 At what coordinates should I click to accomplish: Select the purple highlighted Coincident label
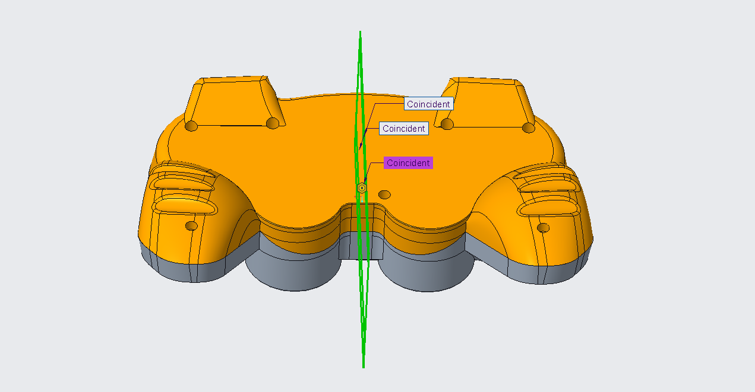pyautogui.click(x=408, y=162)
